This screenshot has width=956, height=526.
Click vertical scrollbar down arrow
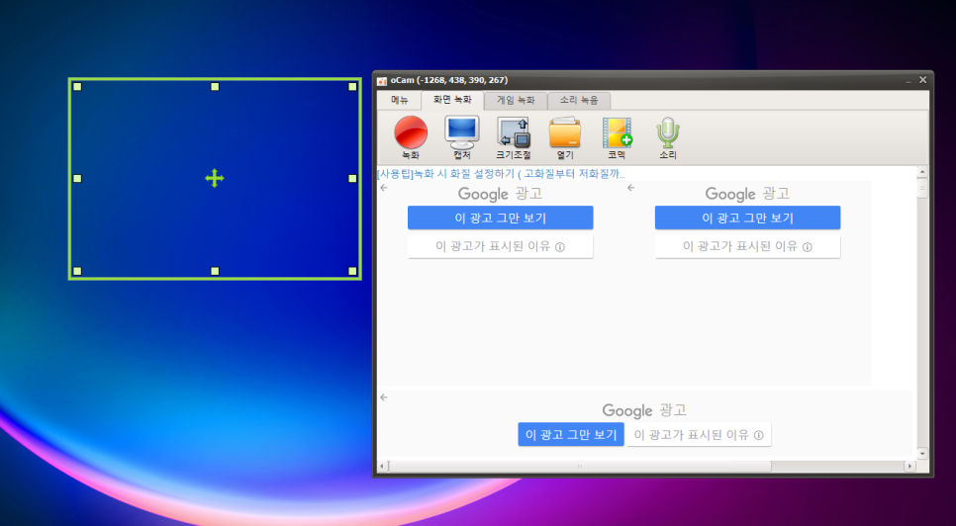coord(922,454)
